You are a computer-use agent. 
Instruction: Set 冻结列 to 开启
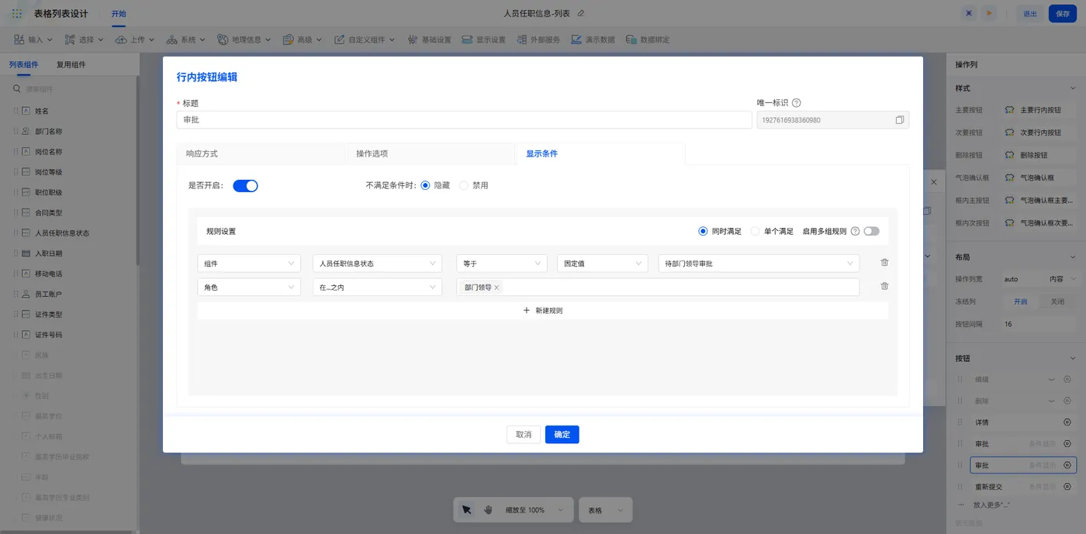pos(1020,301)
